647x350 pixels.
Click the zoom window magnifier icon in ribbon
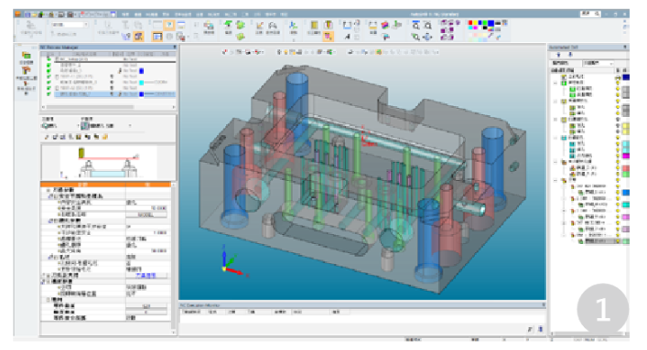[415, 26]
